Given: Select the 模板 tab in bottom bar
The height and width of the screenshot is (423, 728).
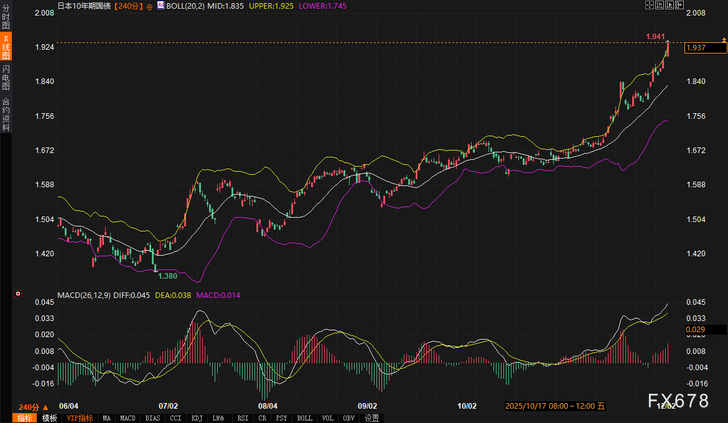Looking at the screenshot, I should click(49, 418).
